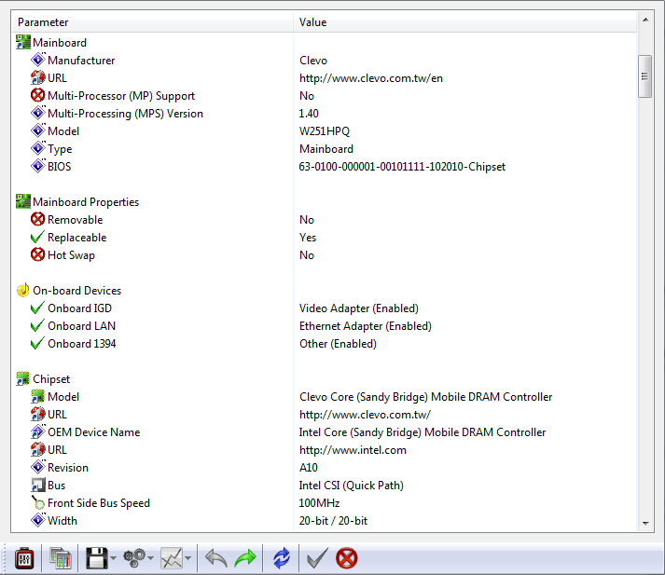Click the vertical scrollbar thumb

coord(645,76)
